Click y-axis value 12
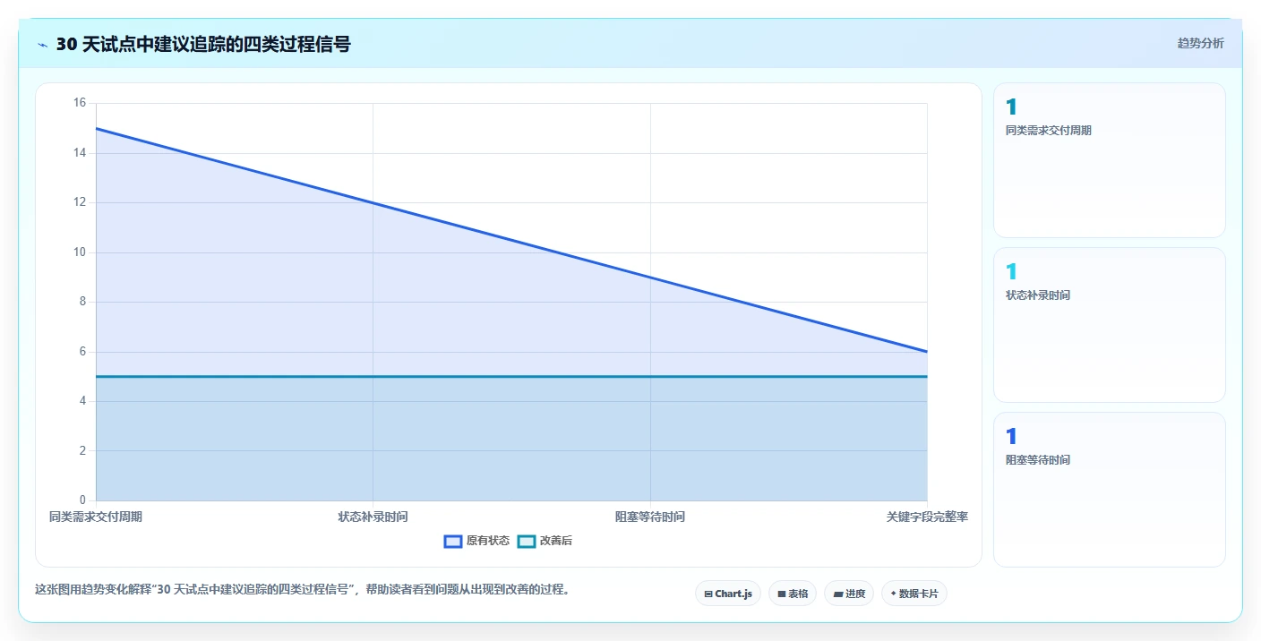 click(80, 202)
